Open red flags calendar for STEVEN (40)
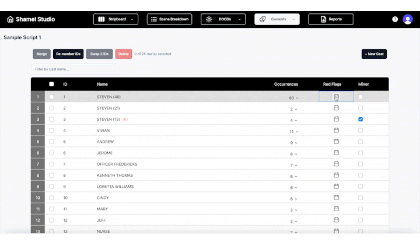 click(336, 97)
